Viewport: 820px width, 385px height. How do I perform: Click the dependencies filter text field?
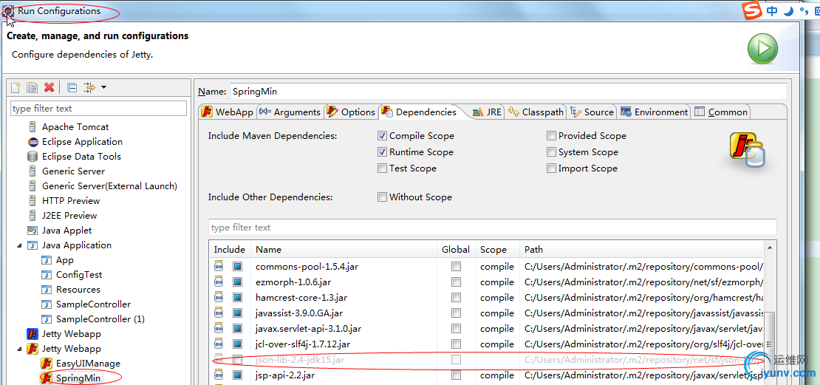(x=493, y=228)
